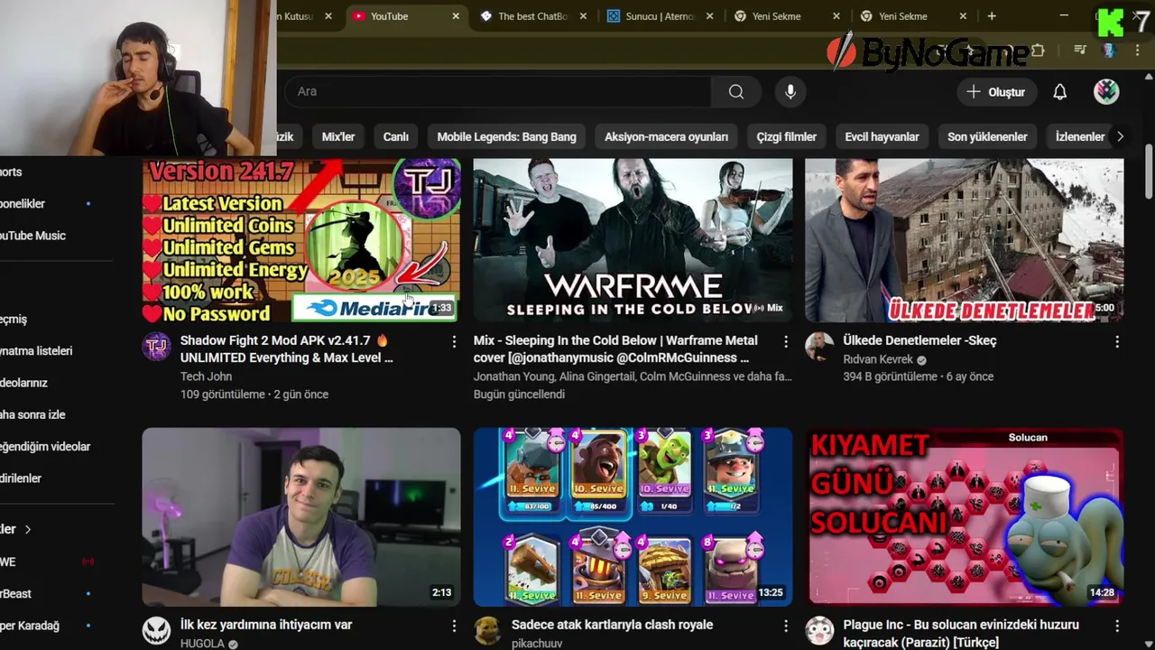
Task: Open notifications bell
Action: [1060, 91]
